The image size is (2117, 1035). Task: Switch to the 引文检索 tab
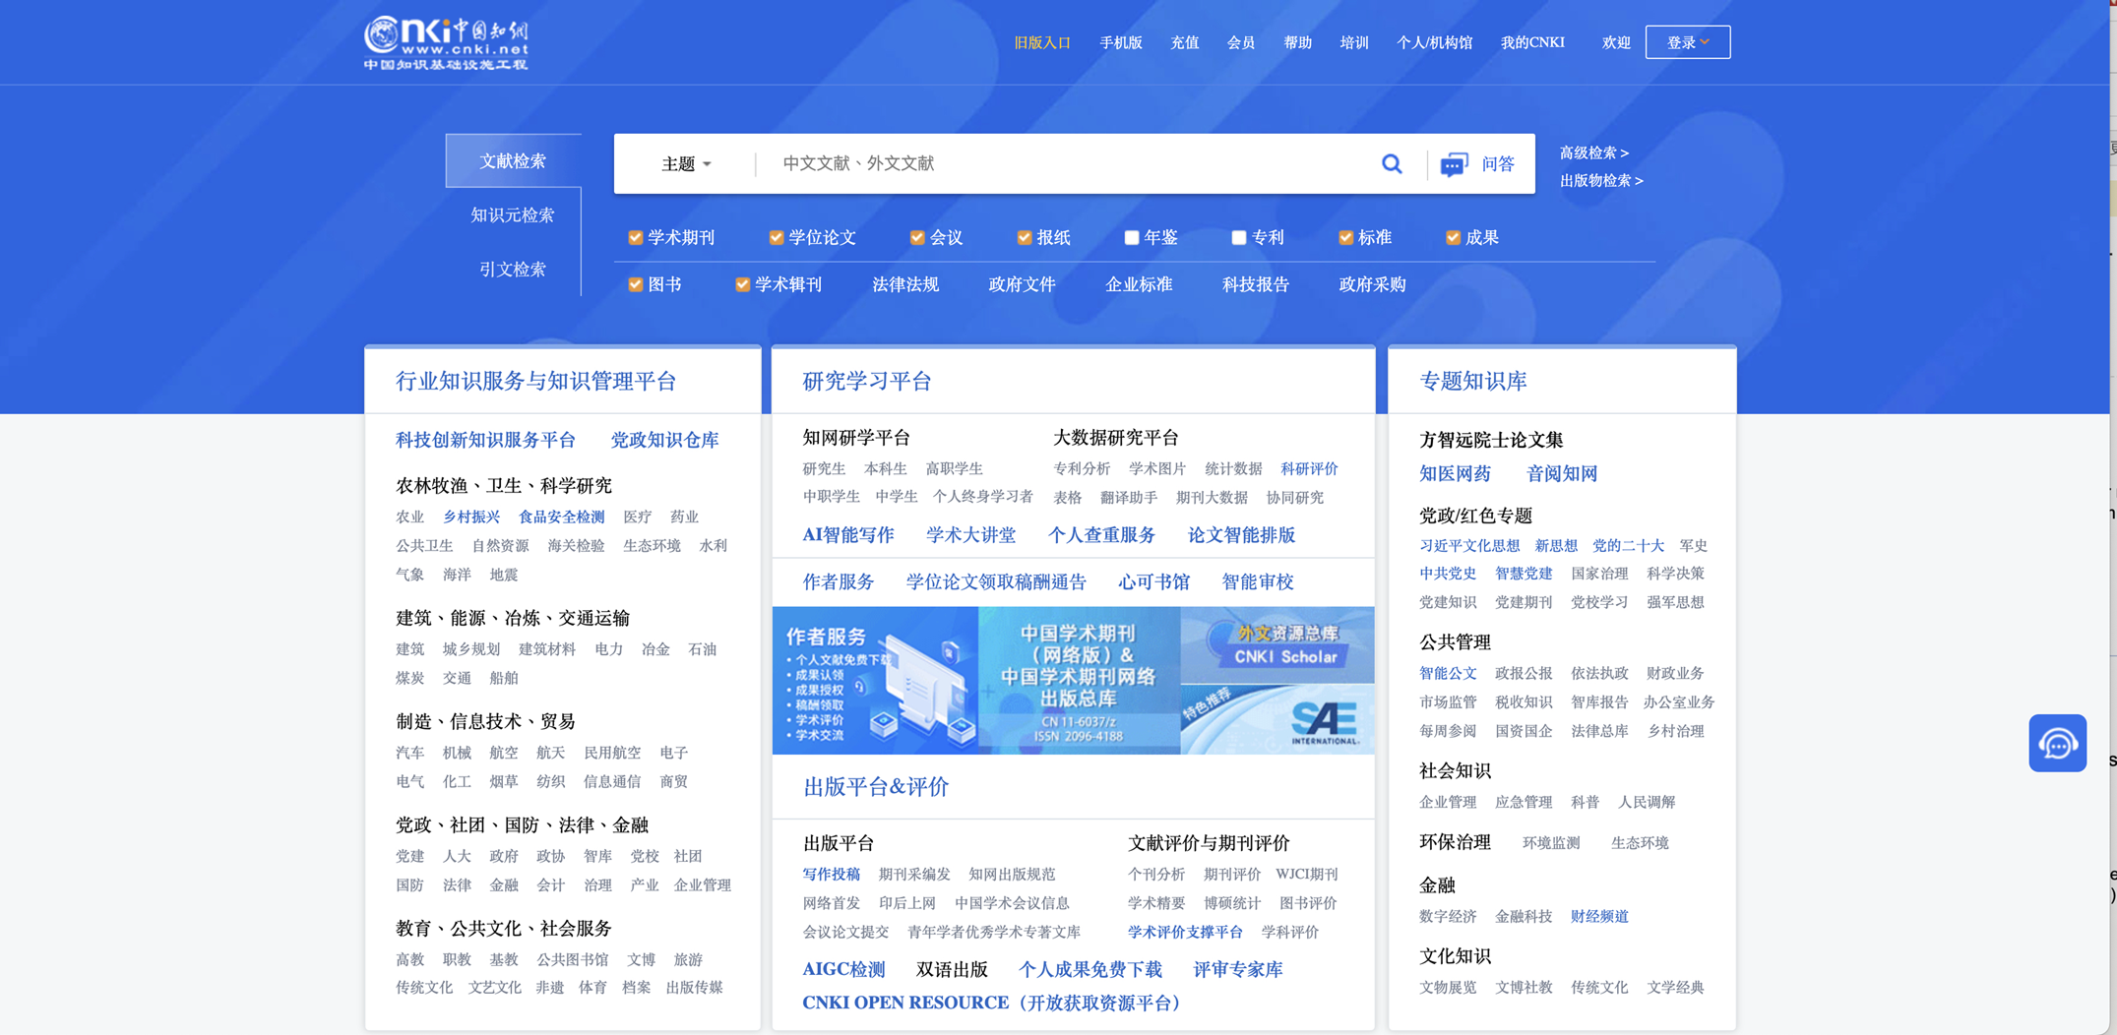coord(513,270)
